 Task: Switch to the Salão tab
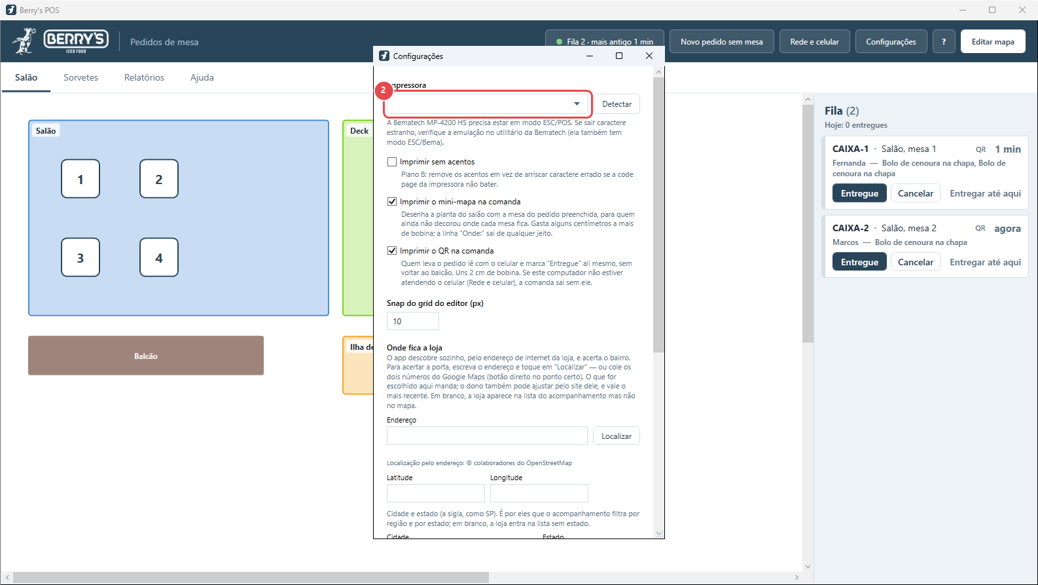[26, 77]
